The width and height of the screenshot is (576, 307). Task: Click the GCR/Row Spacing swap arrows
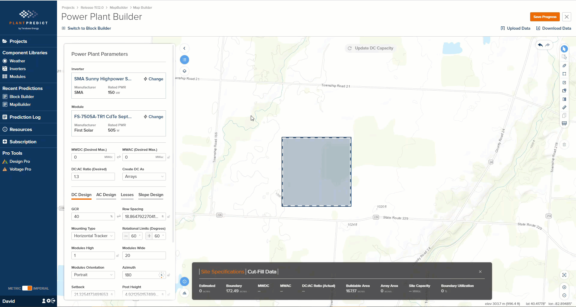(x=118, y=216)
